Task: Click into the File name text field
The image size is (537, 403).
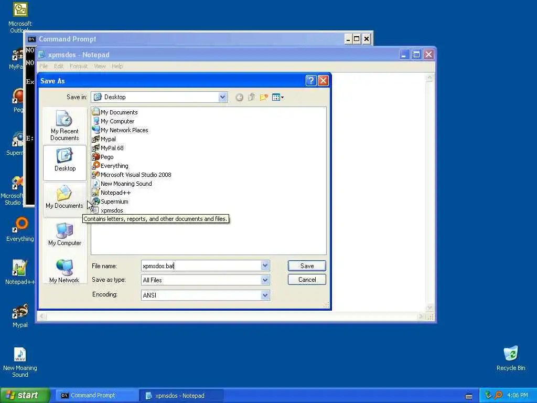Action: tap(201, 266)
